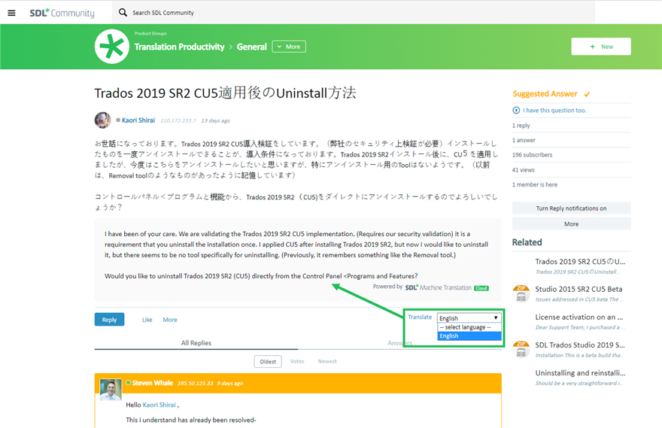Click the green asterisk group avatar
The height and width of the screenshot is (428, 662).
click(x=112, y=47)
